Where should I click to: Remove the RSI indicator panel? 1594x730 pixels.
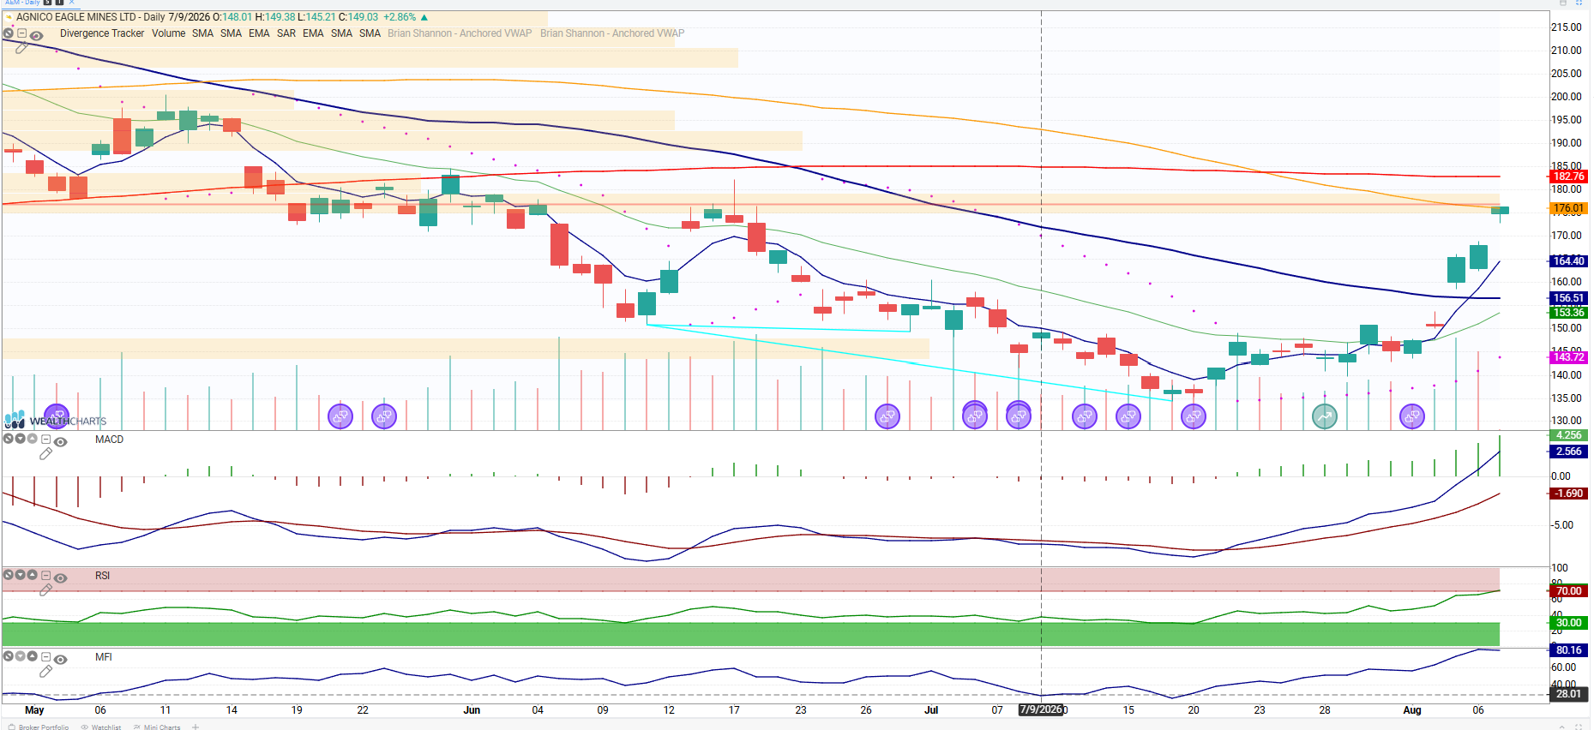tap(8, 575)
